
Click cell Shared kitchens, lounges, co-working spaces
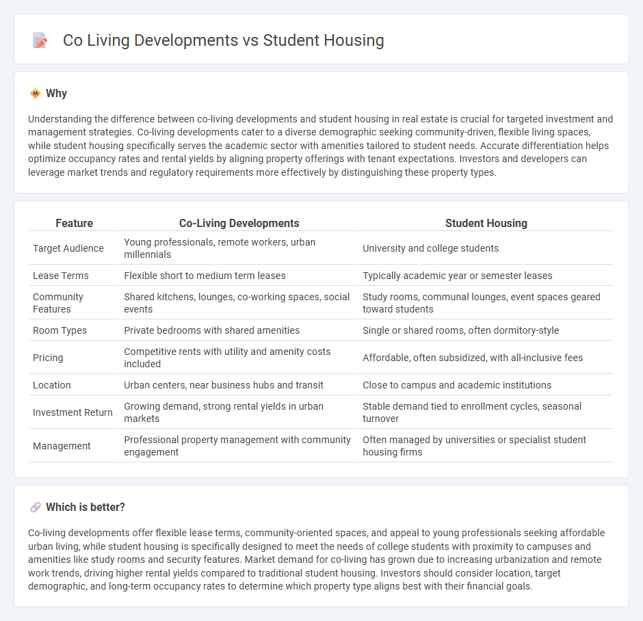239,303
